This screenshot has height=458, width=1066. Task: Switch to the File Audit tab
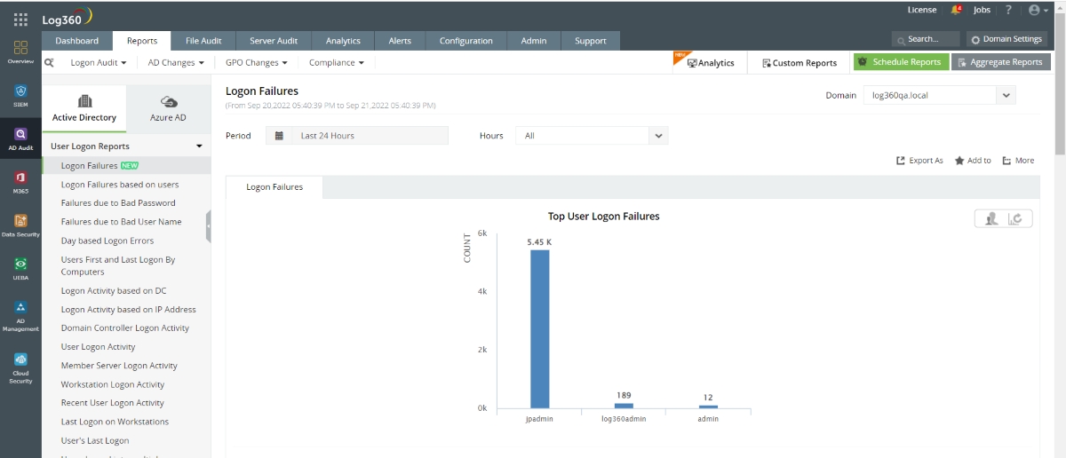point(203,41)
